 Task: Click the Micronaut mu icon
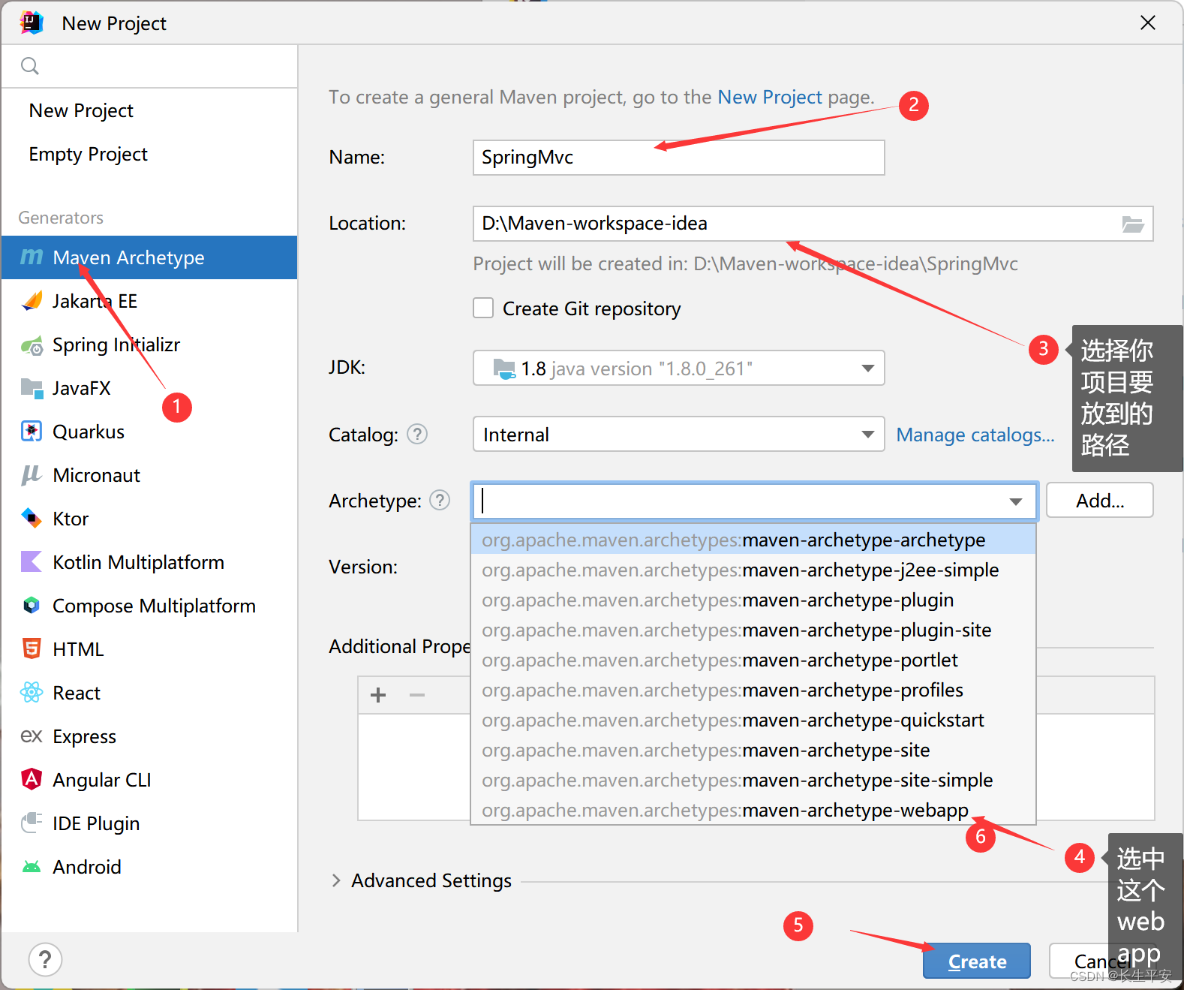(x=32, y=475)
